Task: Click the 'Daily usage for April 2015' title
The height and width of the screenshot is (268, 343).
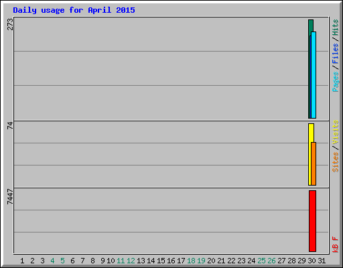Action: tap(74, 10)
